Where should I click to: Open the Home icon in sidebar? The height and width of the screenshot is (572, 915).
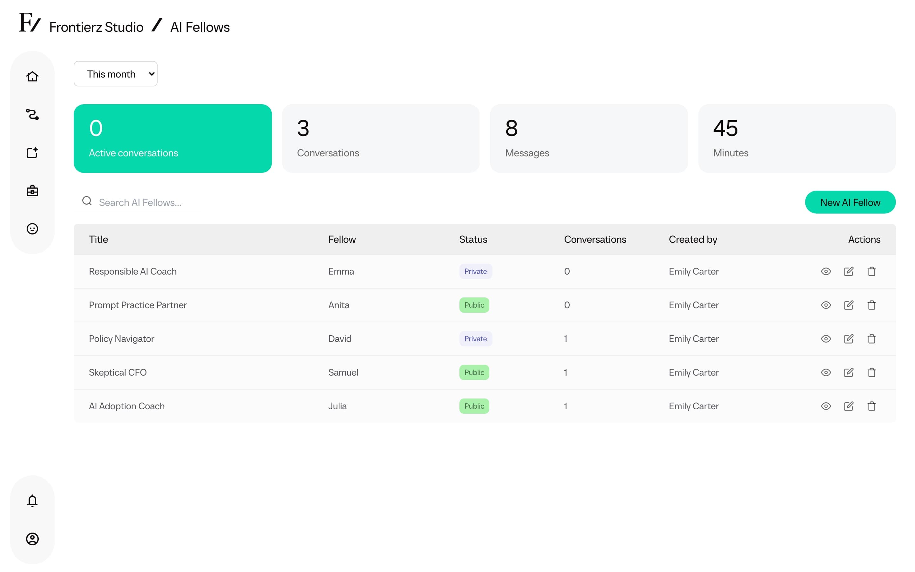[32, 76]
